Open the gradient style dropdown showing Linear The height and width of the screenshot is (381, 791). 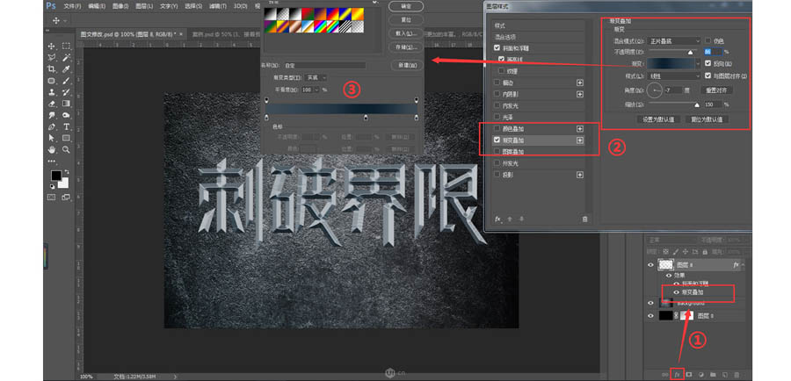[675, 76]
